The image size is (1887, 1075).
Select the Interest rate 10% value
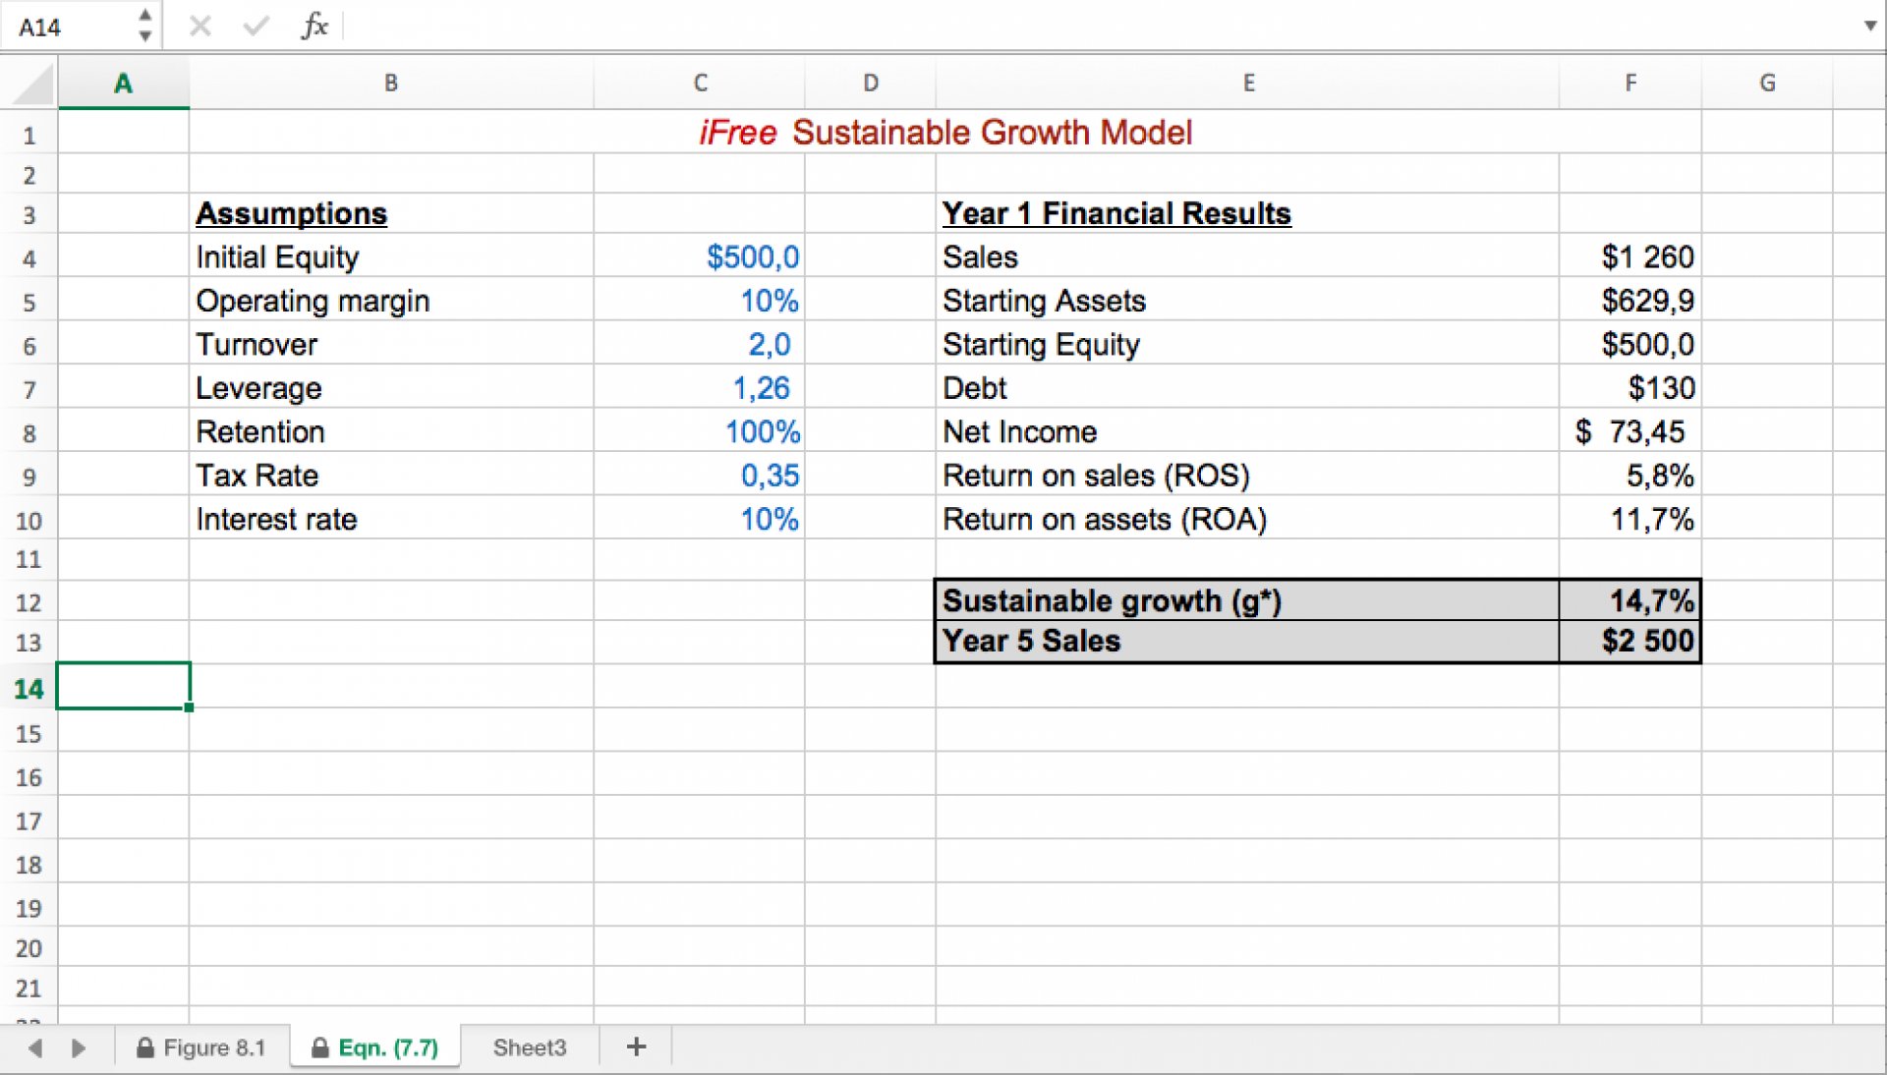pyautogui.click(x=700, y=518)
